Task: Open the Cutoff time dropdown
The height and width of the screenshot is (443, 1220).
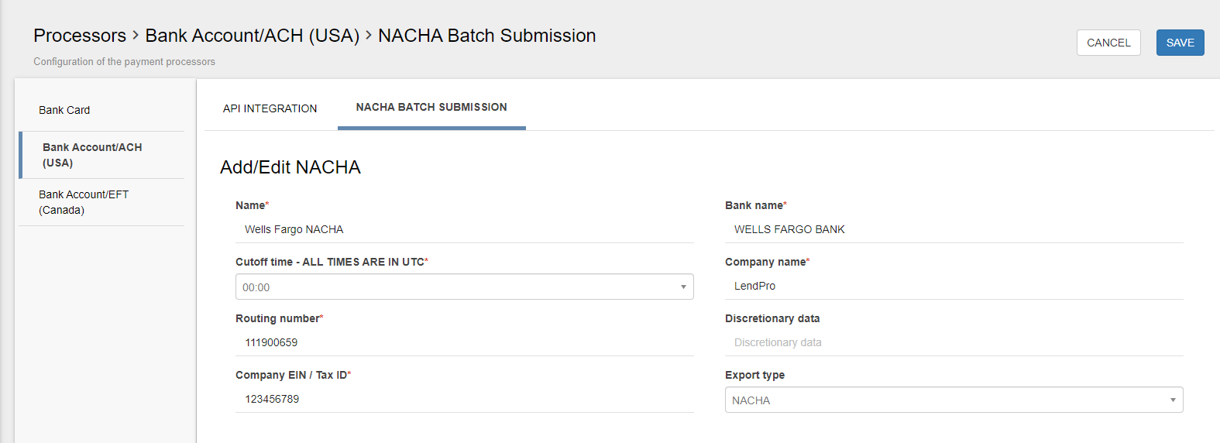Action: pyautogui.click(x=465, y=287)
